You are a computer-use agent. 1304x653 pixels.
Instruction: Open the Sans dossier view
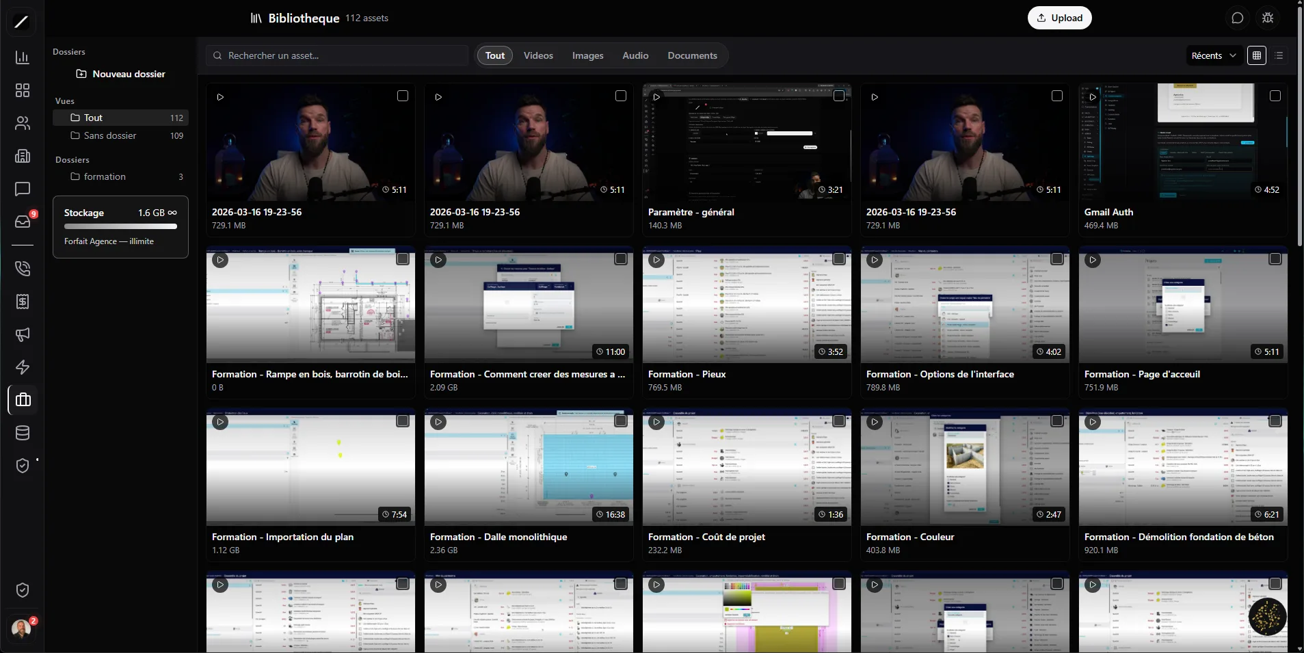coord(120,135)
